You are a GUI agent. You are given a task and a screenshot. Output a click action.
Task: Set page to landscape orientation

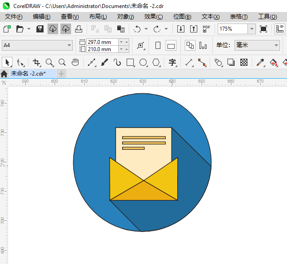coord(171,45)
